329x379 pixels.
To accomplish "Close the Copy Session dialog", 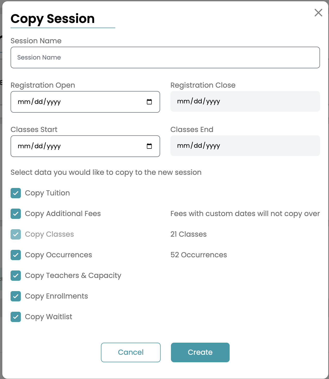I will pyautogui.click(x=318, y=13).
